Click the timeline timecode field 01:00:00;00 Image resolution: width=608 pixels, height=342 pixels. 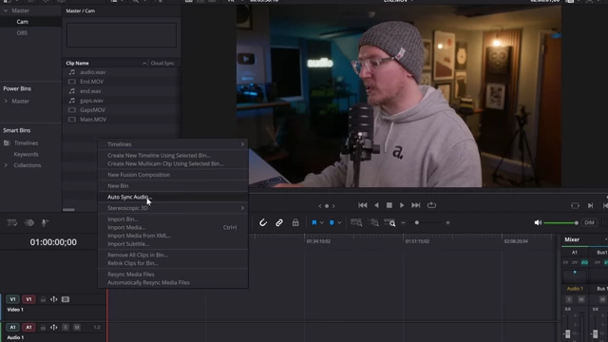(x=53, y=242)
